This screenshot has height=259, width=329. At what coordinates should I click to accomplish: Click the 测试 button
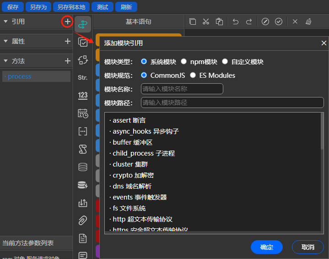point(102,7)
